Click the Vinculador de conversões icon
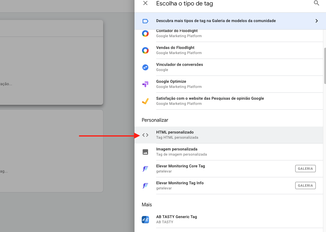The width and height of the screenshot is (326, 232). [x=145, y=67]
